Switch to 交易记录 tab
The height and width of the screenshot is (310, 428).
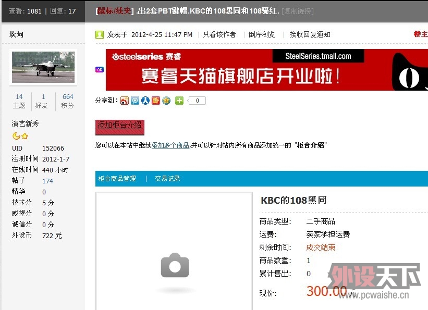pos(167,179)
